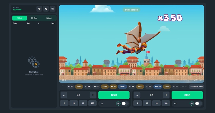Image resolution: width=215 pixels, height=113 pixels.
Task: Toggle auto switch in right bet panel
Action: click(x=198, y=104)
